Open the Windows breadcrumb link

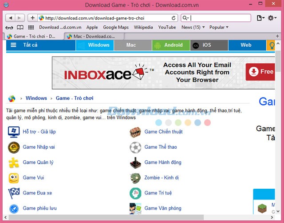(x=36, y=98)
